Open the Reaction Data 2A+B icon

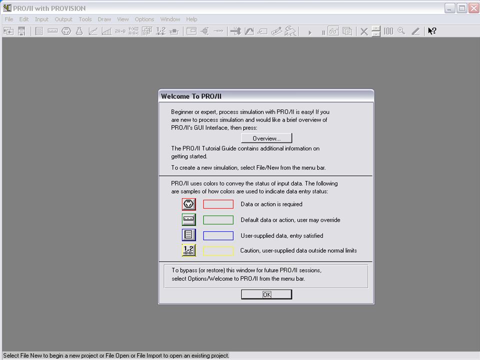tap(120, 31)
